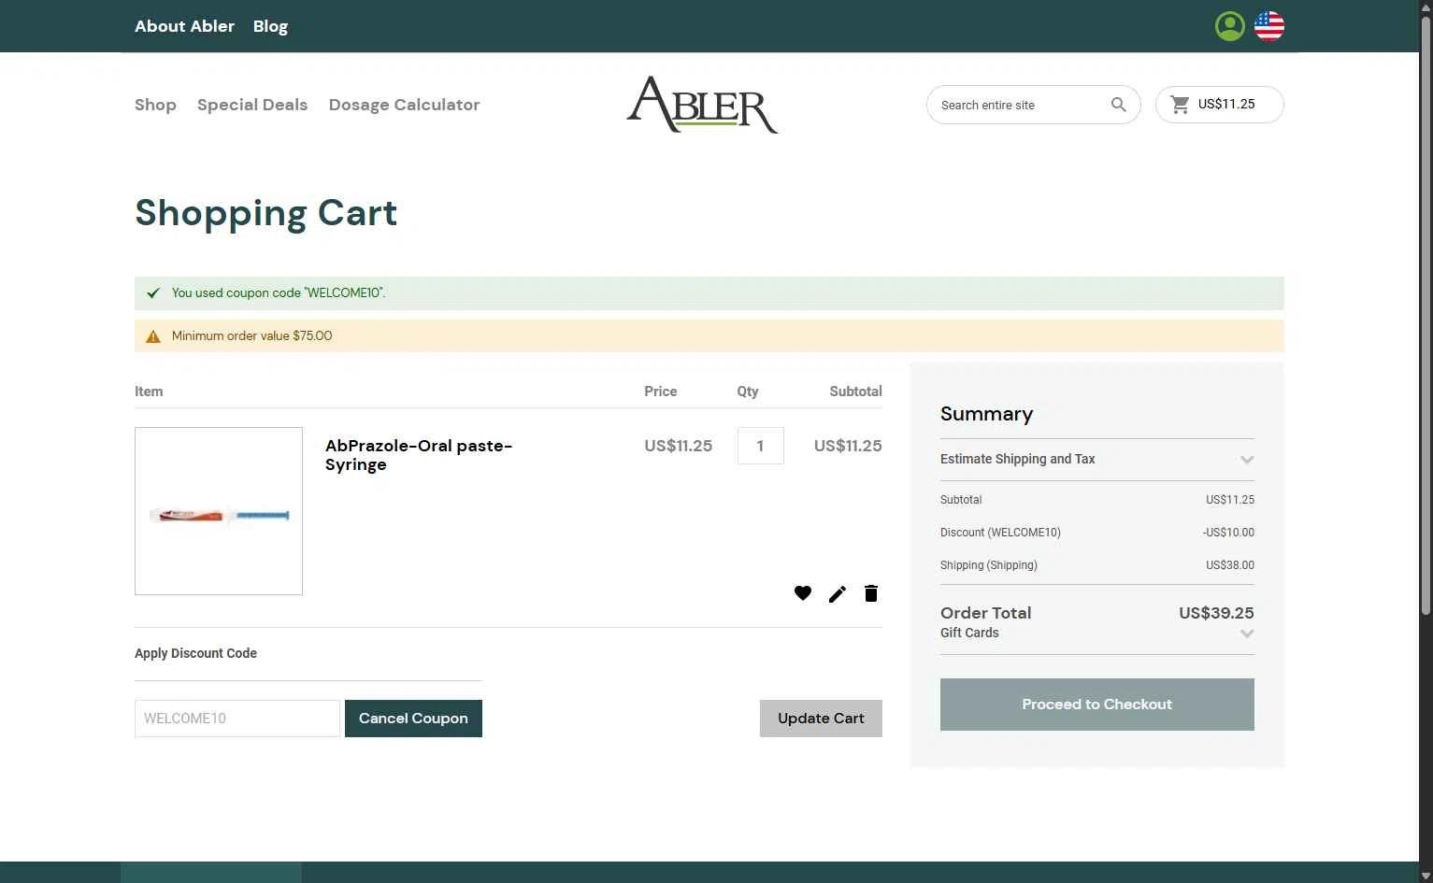
Task: Expand Estimate Shipping and Tax section
Action: coord(1096,460)
